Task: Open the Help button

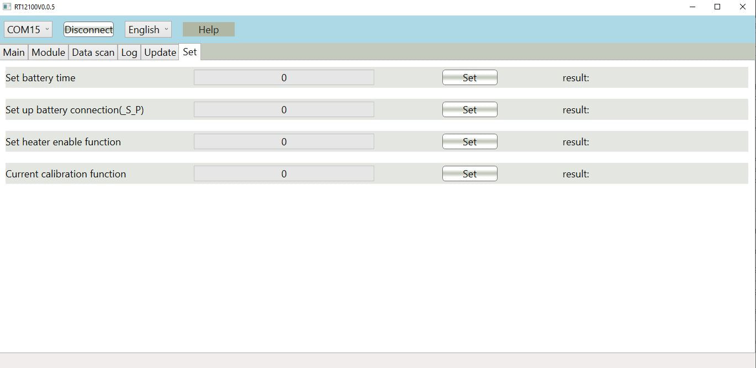Action: pos(208,30)
